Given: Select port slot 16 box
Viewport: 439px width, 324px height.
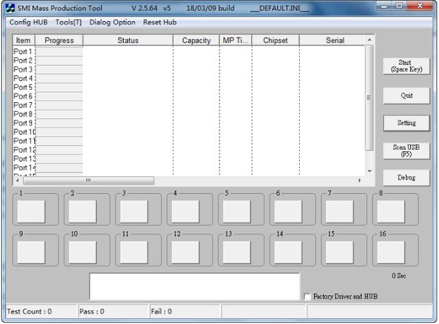Looking at the screenshot, I should (x=391, y=253).
